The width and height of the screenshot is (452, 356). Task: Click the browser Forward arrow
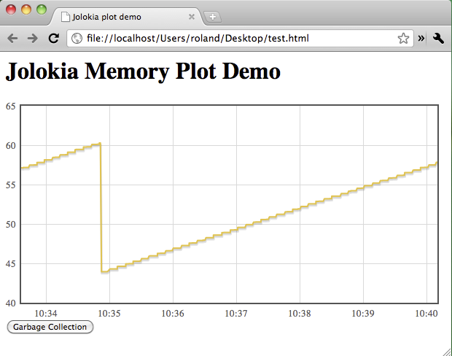pos(33,38)
